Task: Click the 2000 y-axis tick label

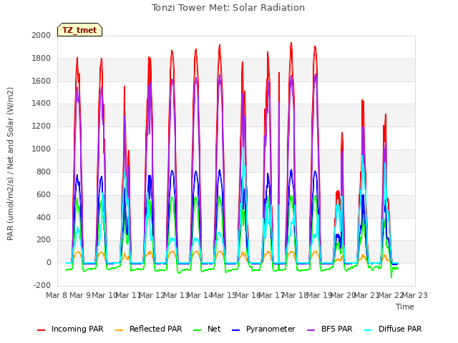Action: (42, 35)
